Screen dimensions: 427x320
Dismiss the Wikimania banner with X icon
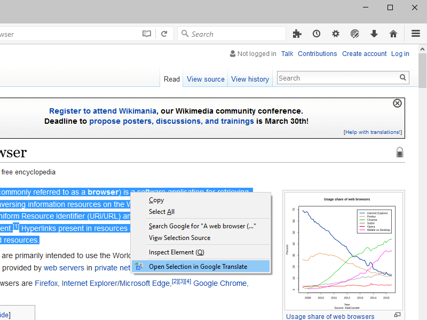397,103
